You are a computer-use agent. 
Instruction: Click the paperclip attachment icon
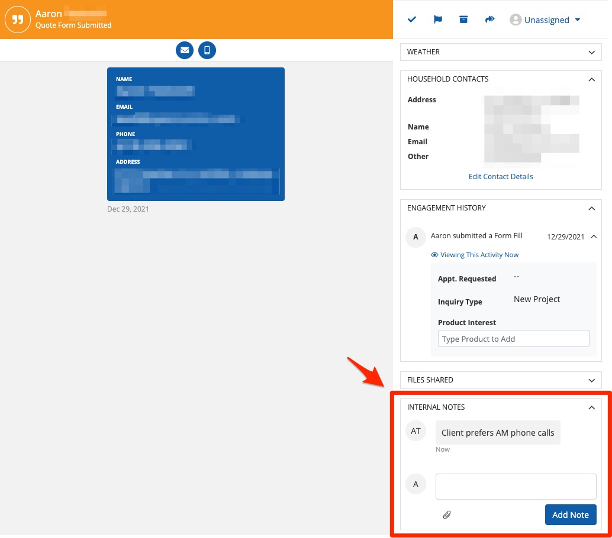pyautogui.click(x=447, y=515)
